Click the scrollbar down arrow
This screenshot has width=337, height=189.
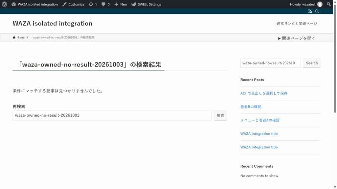[x=335, y=187]
